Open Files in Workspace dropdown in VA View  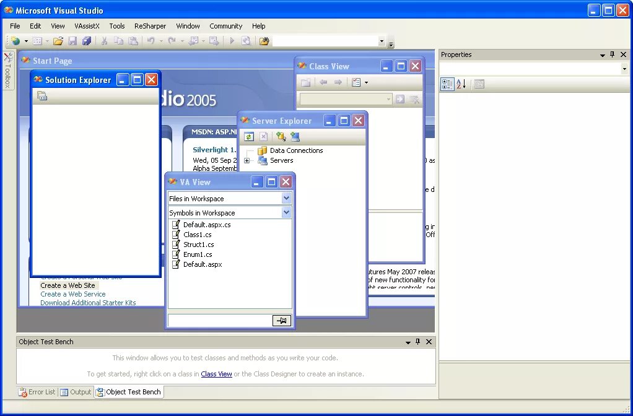tap(286, 198)
